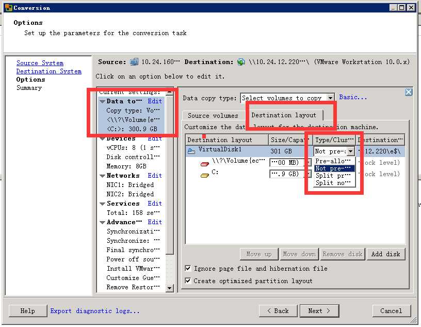Viewport: 421px width, 327px height.
Task: Collapse the Devices section
Action: pos(102,139)
